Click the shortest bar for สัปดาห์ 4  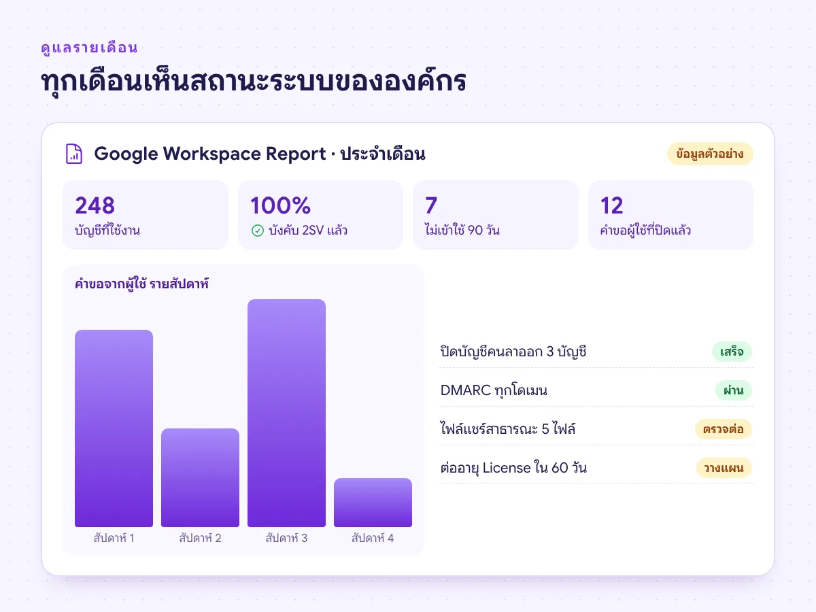tap(373, 503)
